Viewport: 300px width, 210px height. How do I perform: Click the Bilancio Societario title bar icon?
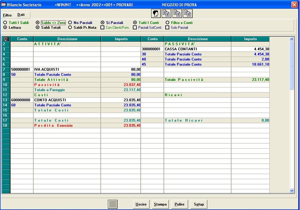point(4,5)
